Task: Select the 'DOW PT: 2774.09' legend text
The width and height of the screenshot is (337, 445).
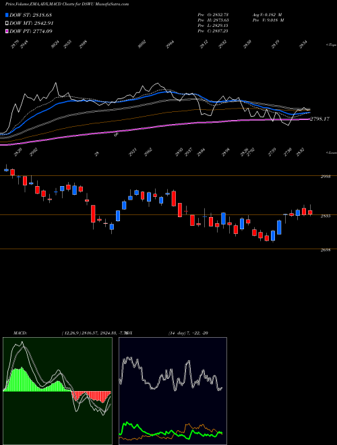Action: (x=31, y=31)
